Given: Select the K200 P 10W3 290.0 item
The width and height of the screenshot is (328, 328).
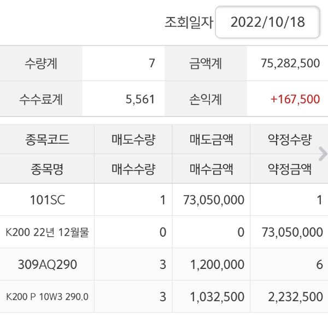Looking at the screenshot, I should [x=47, y=297].
